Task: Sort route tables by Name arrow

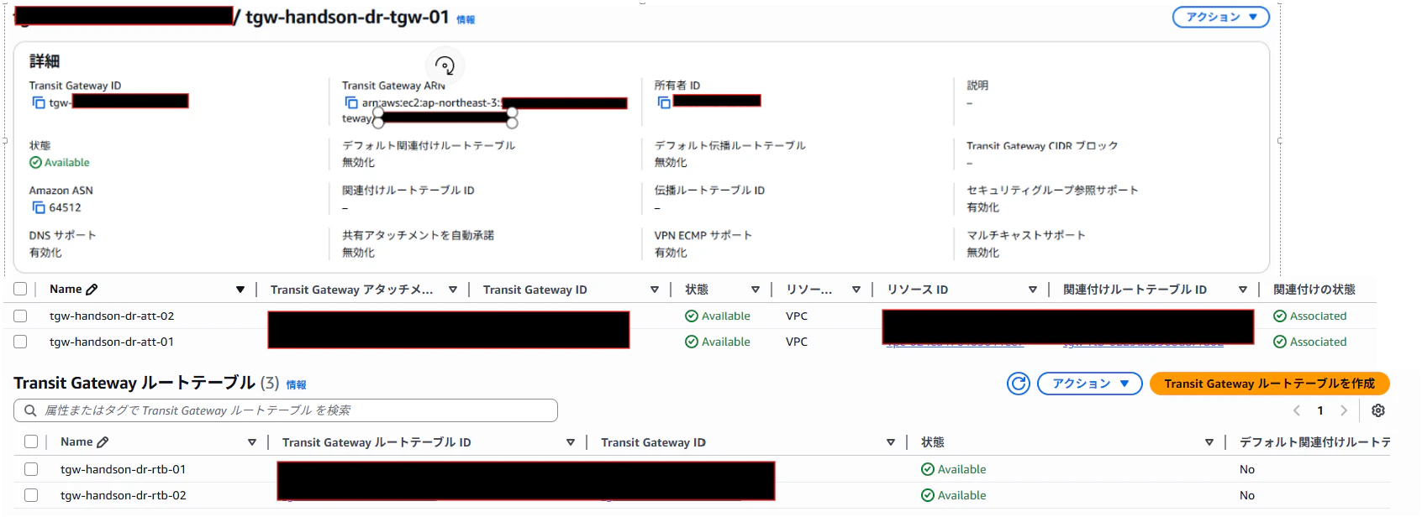Action: tap(252, 442)
